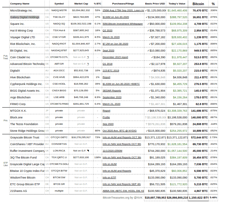Click the '5.48%' total percentage cell

pos(213,198)
